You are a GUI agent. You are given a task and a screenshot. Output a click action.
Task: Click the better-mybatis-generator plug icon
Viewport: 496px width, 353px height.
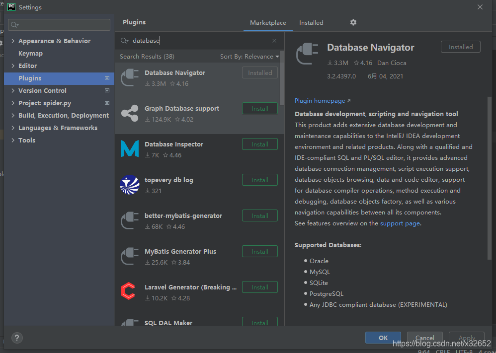[x=130, y=220]
